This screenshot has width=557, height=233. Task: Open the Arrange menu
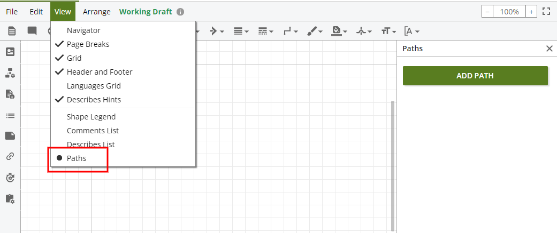97,11
